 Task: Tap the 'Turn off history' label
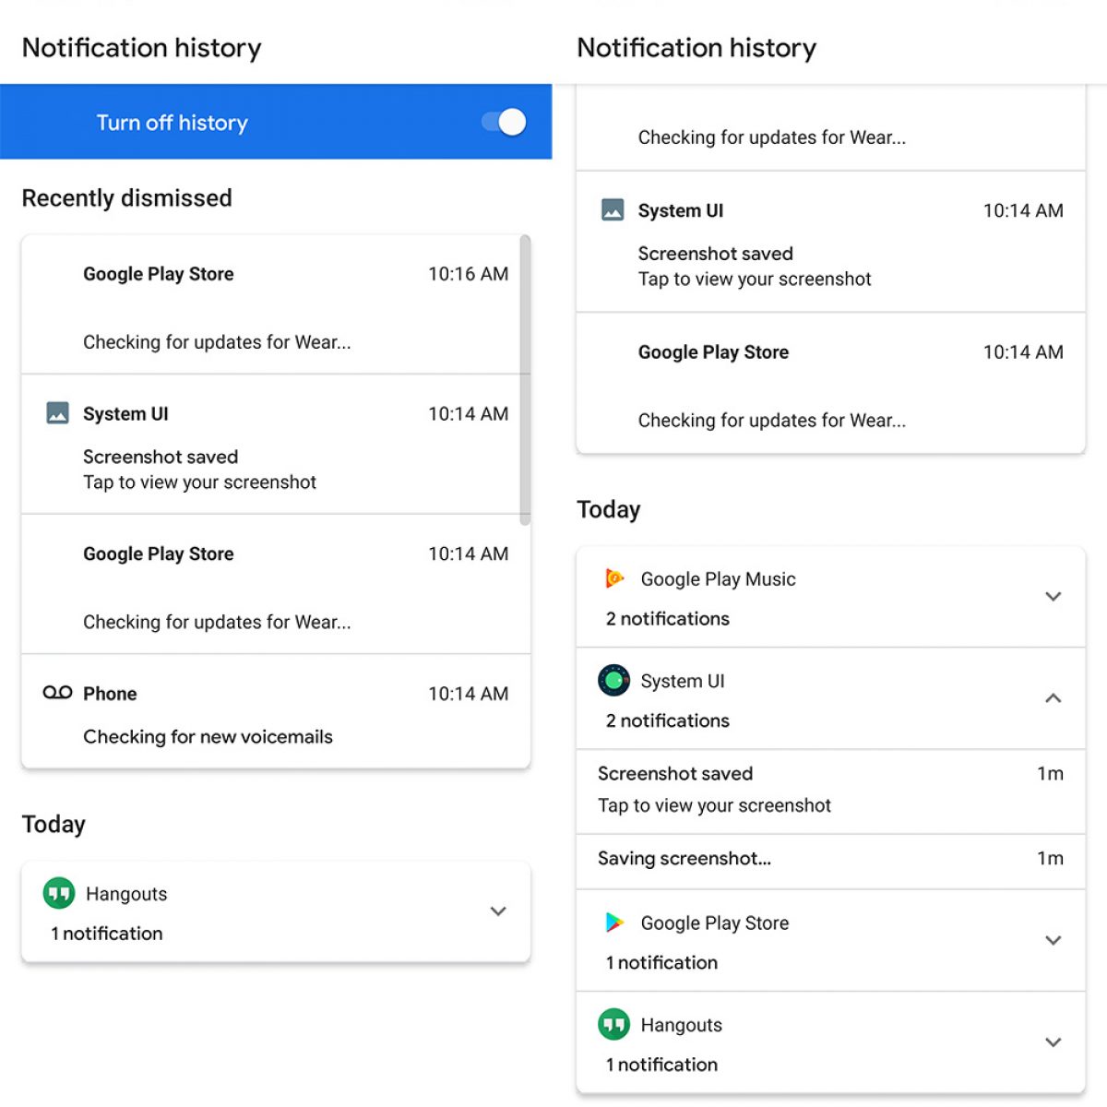[x=173, y=123]
